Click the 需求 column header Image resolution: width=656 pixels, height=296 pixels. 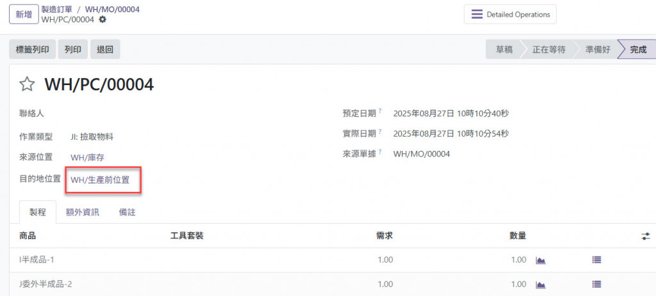pos(384,236)
